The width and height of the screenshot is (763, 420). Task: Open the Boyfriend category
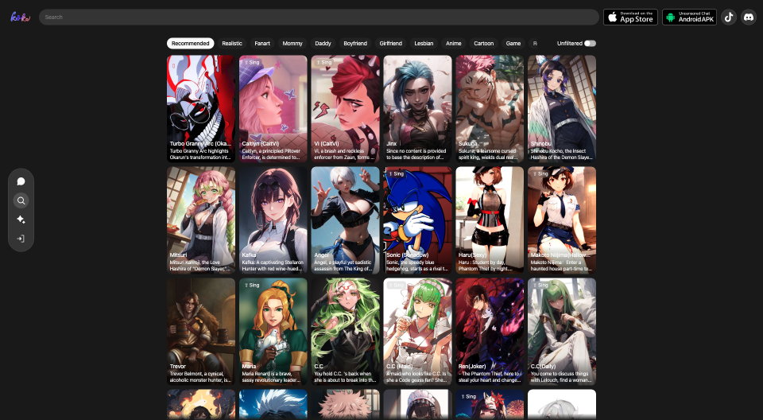click(355, 44)
